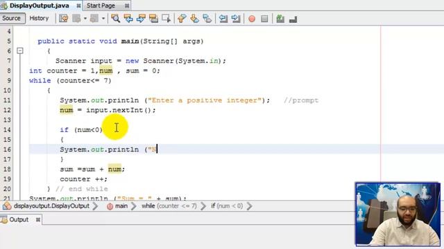Click "(String[] args)" parameter text

[171, 41]
